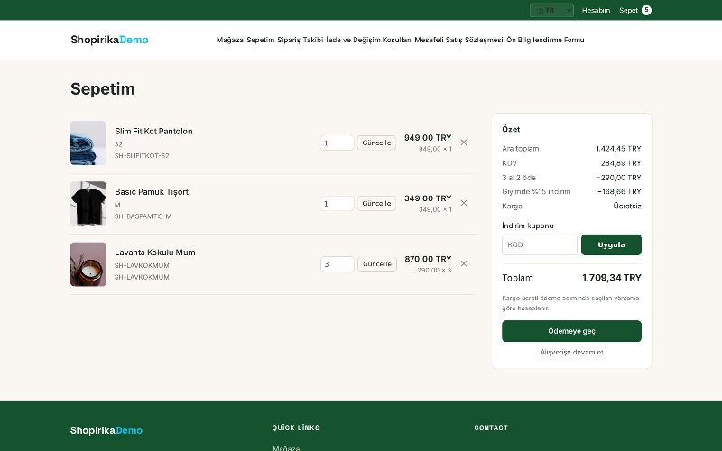Click 3 al 2 öde discount row
The width and height of the screenshot is (722, 451).
[x=571, y=178]
